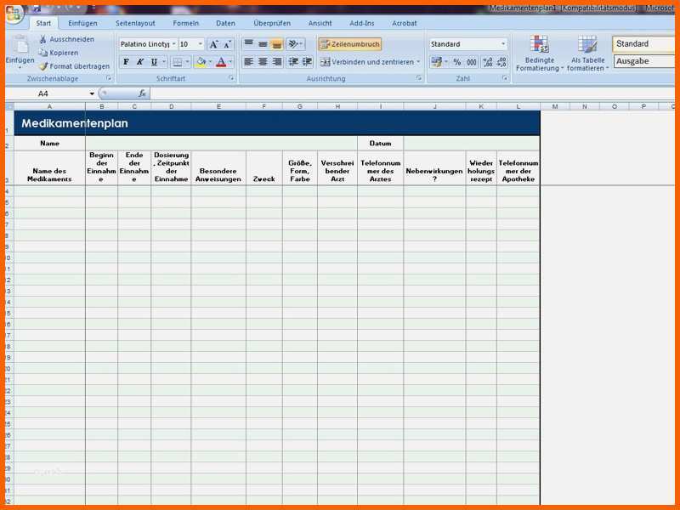
Task: Apply percent number format
Action: (456, 62)
